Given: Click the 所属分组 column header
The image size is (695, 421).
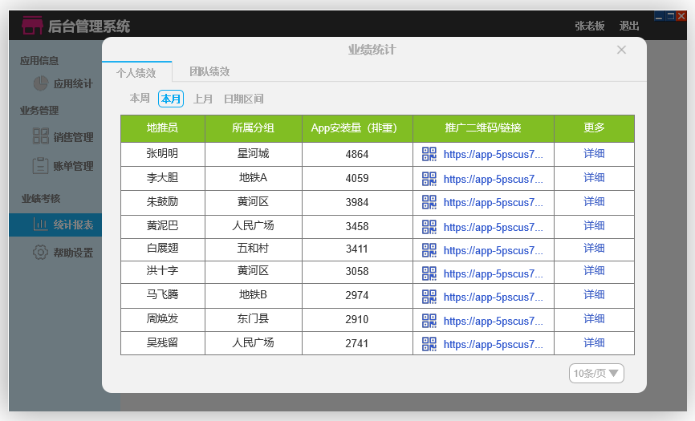Looking at the screenshot, I should click(x=254, y=128).
